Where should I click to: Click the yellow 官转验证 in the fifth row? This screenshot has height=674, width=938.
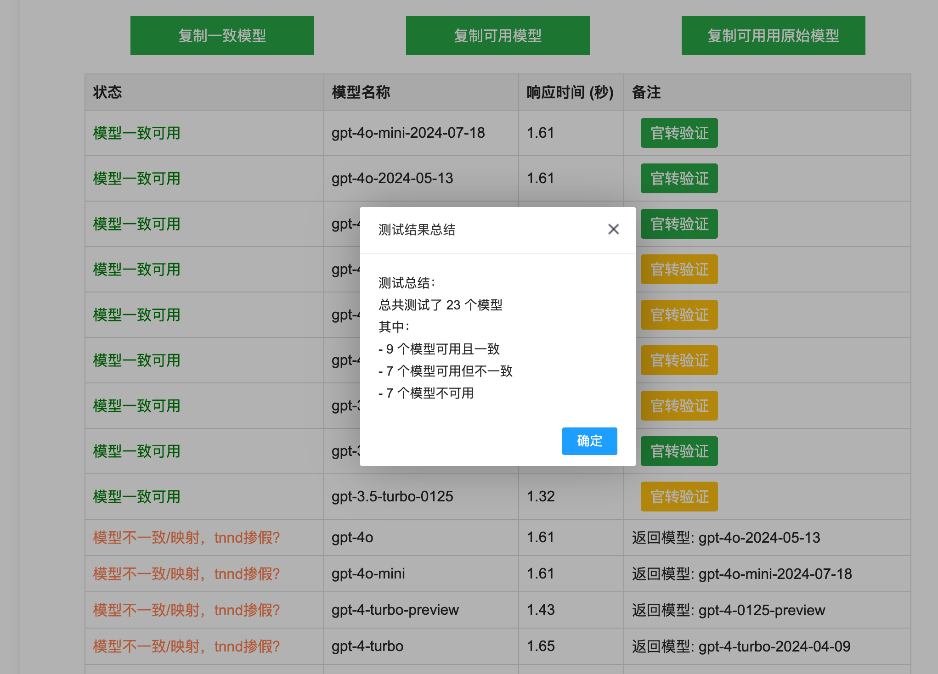coord(679,315)
